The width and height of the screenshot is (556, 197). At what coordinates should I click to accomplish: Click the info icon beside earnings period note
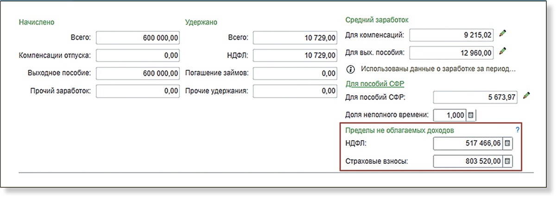click(351, 69)
